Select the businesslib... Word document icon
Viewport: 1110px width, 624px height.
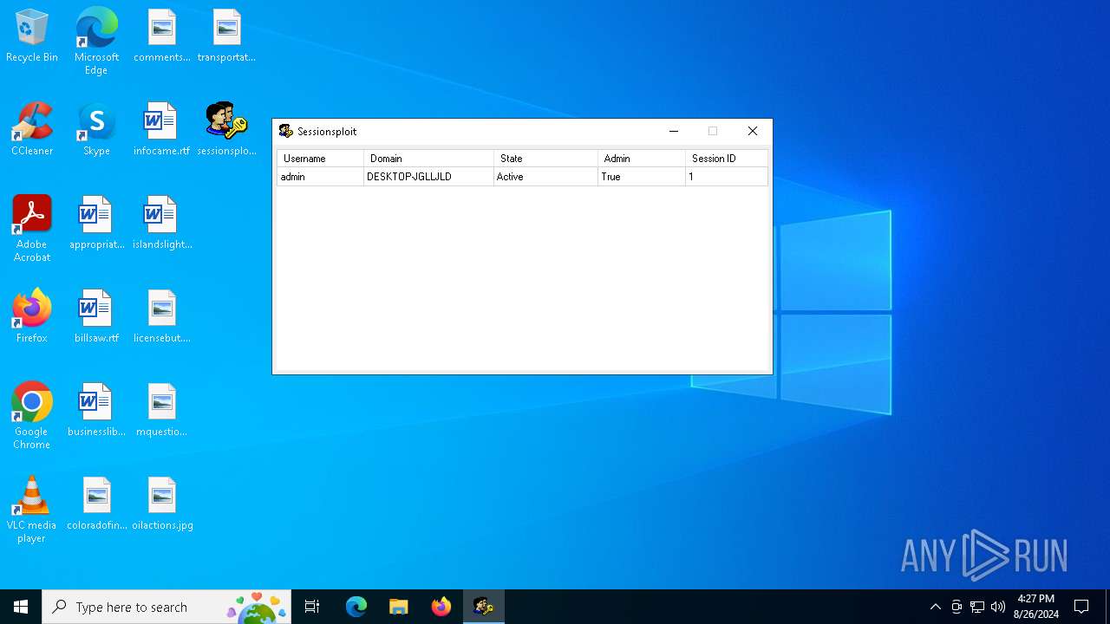(96, 410)
